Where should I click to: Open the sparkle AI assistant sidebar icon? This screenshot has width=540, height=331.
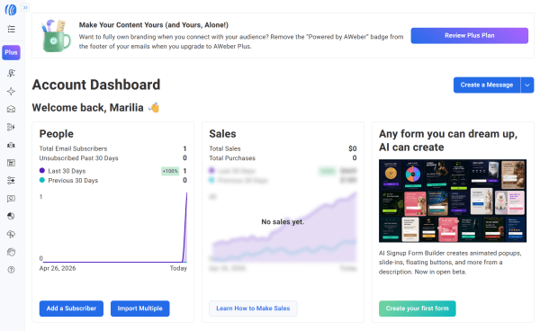[11, 91]
